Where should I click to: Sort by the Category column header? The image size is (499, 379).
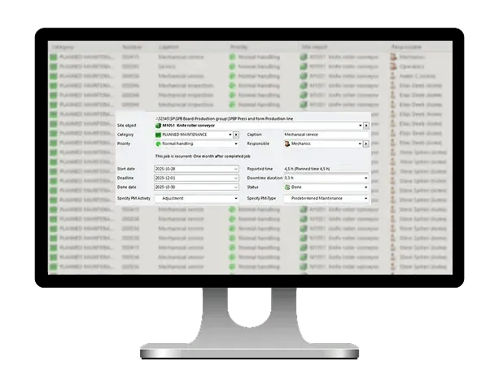tap(63, 47)
